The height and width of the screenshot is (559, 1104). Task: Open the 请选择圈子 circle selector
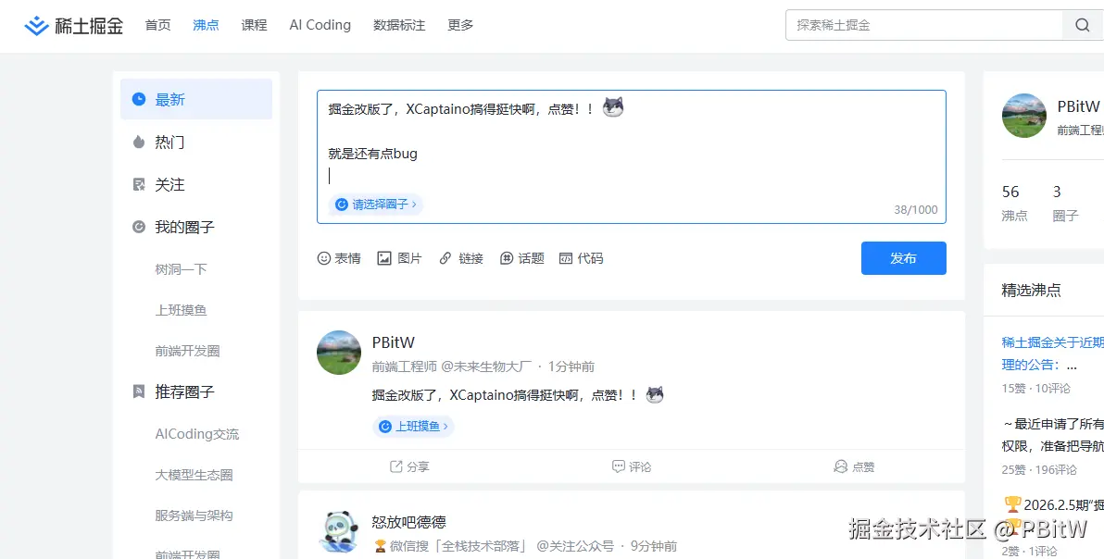374,204
